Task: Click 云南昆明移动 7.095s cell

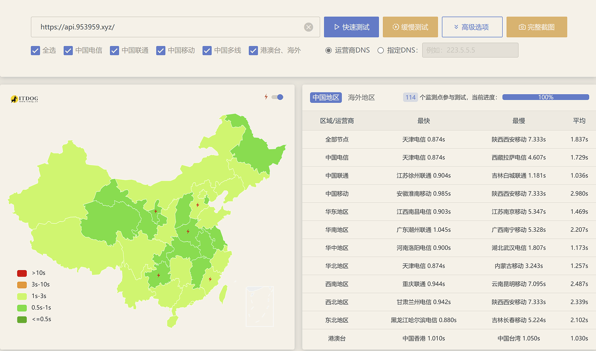Action: coord(519,284)
